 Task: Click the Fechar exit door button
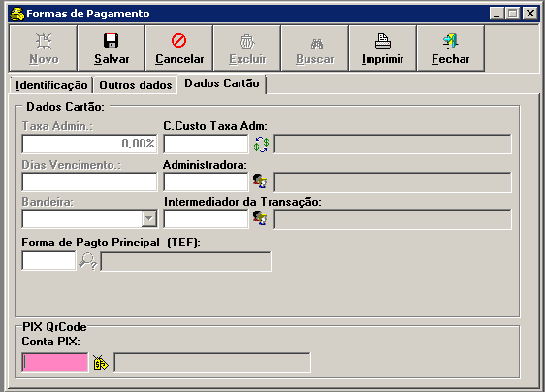(451, 49)
